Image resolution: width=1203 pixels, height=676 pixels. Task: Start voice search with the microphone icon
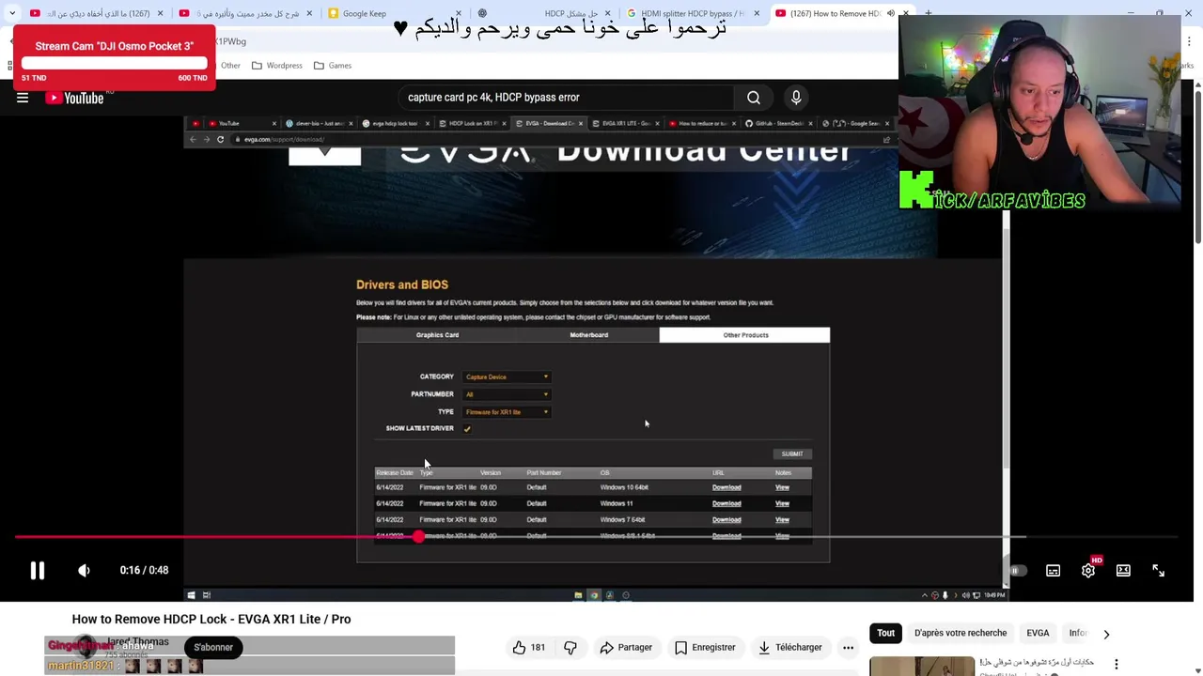click(x=796, y=98)
